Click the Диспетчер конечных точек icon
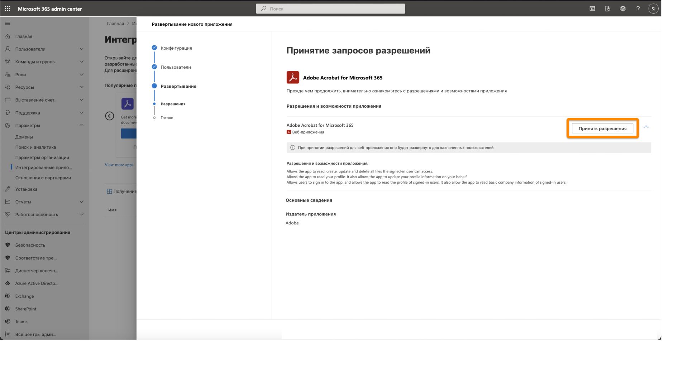The image size is (688, 369). [x=8, y=271]
